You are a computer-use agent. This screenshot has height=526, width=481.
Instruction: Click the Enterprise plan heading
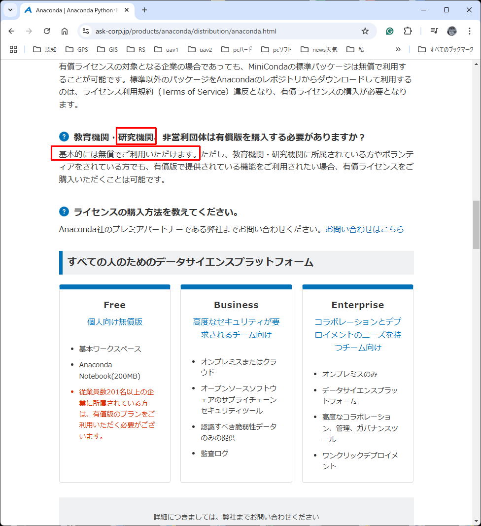point(358,305)
